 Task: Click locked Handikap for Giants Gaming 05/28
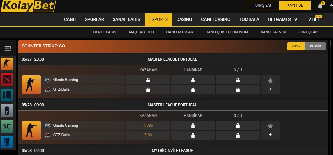[193, 125]
